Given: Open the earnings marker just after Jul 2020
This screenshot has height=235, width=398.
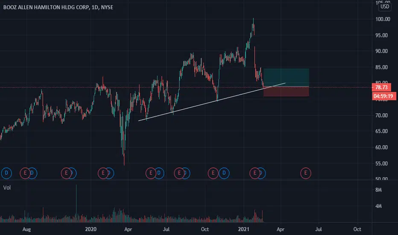Looking at the screenshot, I should click(x=179, y=173).
